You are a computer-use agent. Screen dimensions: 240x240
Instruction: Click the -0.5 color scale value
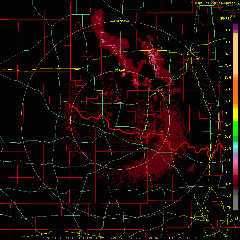227,184
